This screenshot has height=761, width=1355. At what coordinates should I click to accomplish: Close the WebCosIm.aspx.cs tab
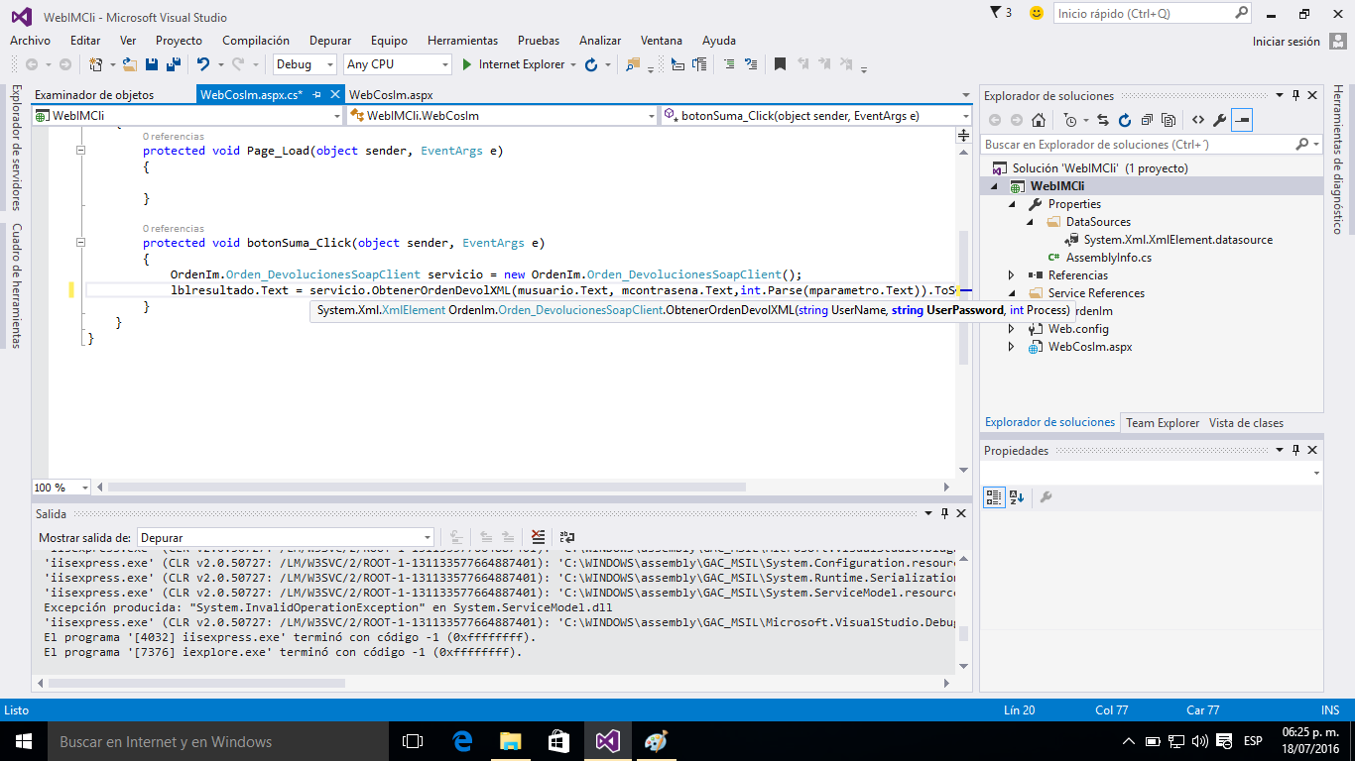point(334,95)
